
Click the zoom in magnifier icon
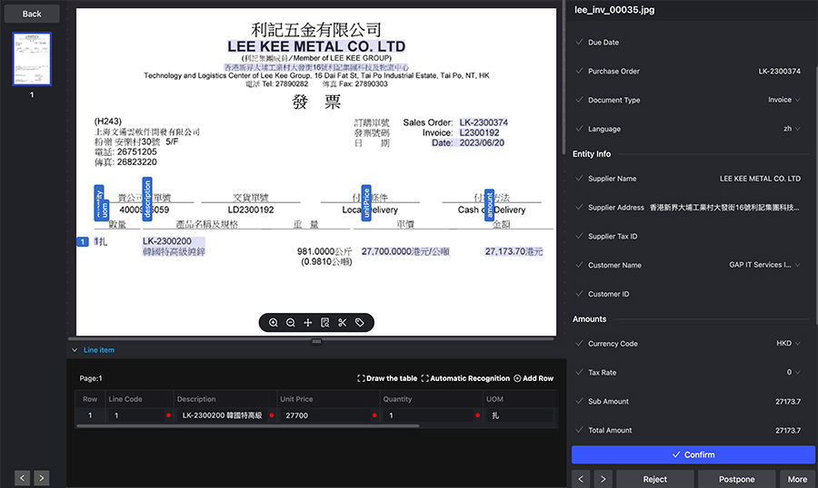click(x=274, y=323)
